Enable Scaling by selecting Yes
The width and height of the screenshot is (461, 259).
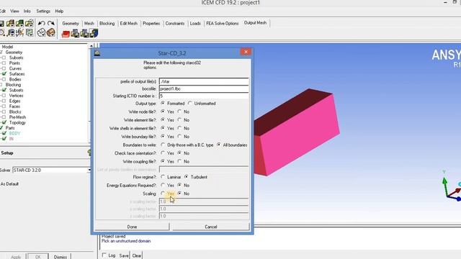pyautogui.click(x=163, y=194)
